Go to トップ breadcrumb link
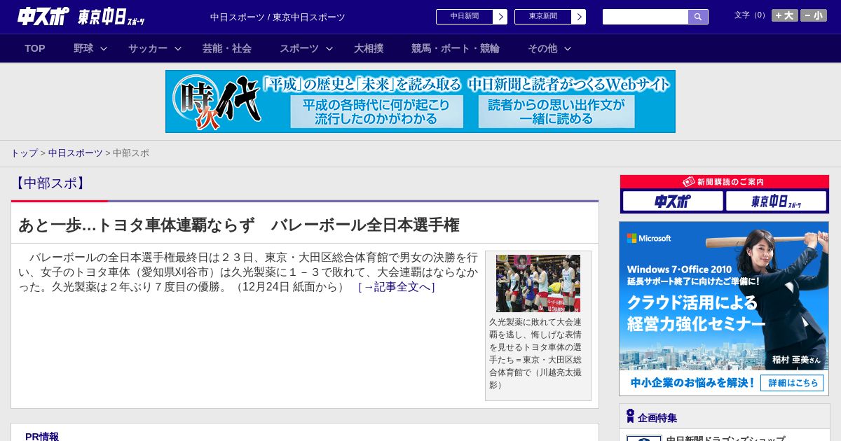The height and width of the screenshot is (441, 841). pyautogui.click(x=24, y=153)
